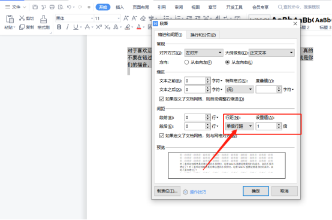332x220 pixels.
Task: Expand the font color arrow
Action: [x=144, y=27]
